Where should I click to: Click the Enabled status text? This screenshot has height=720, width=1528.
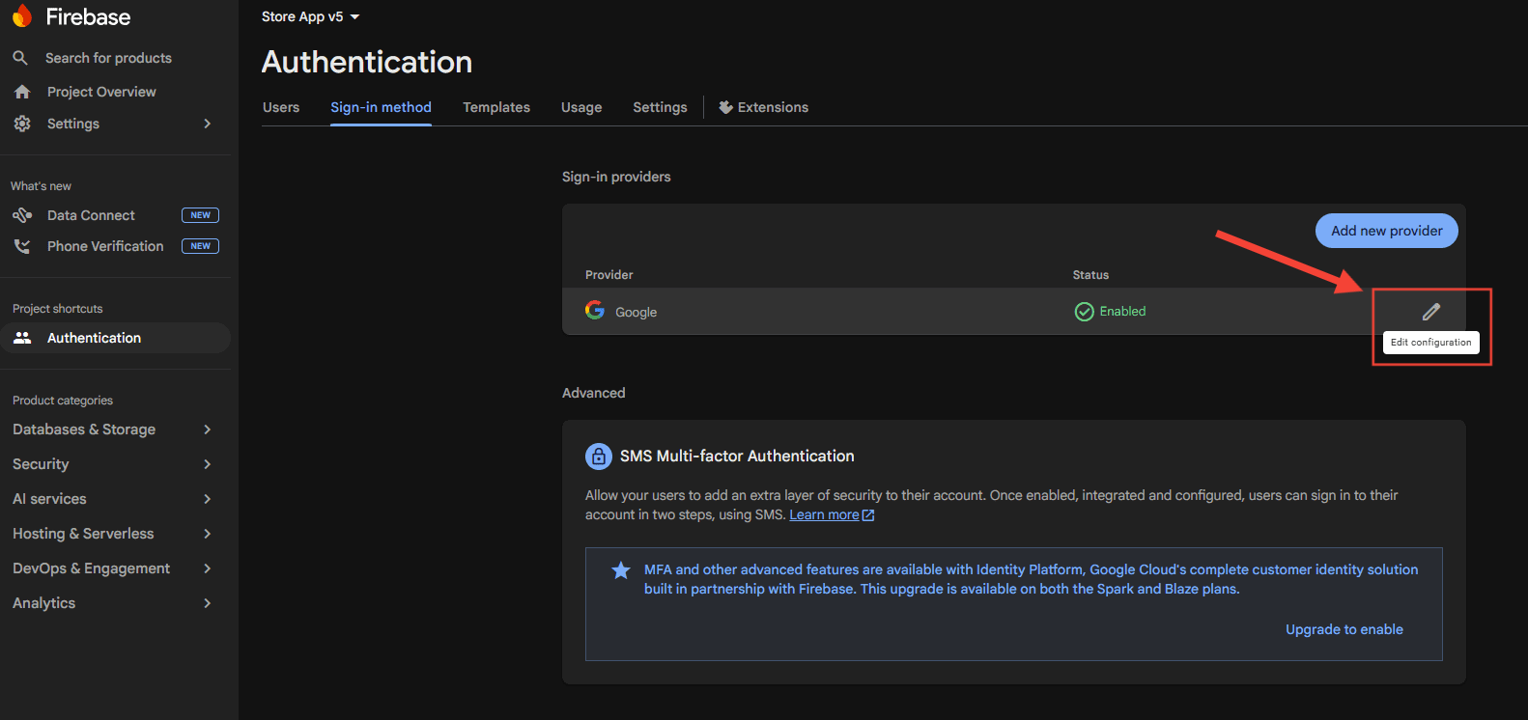pos(1122,311)
